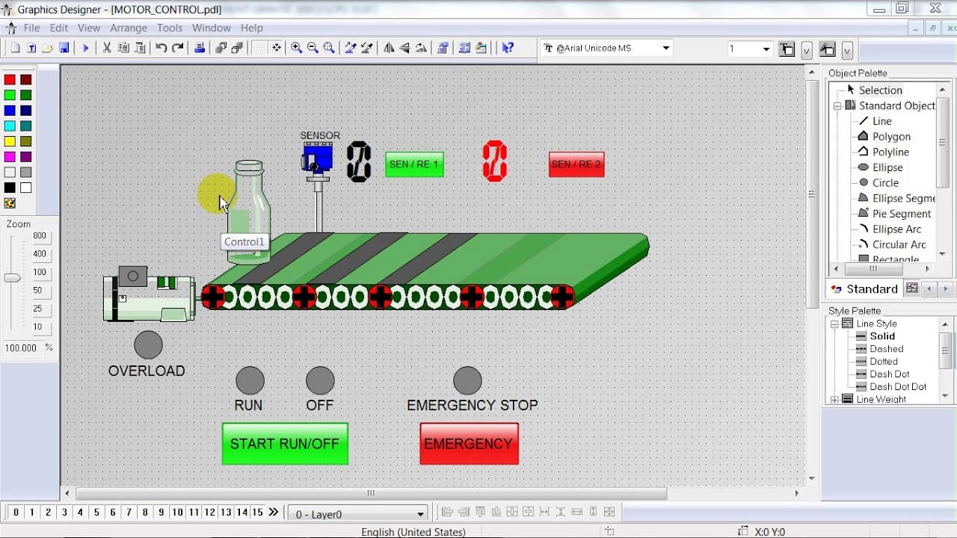Switch to layer tab 5
957x538 pixels.
click(x=96, y=512)
